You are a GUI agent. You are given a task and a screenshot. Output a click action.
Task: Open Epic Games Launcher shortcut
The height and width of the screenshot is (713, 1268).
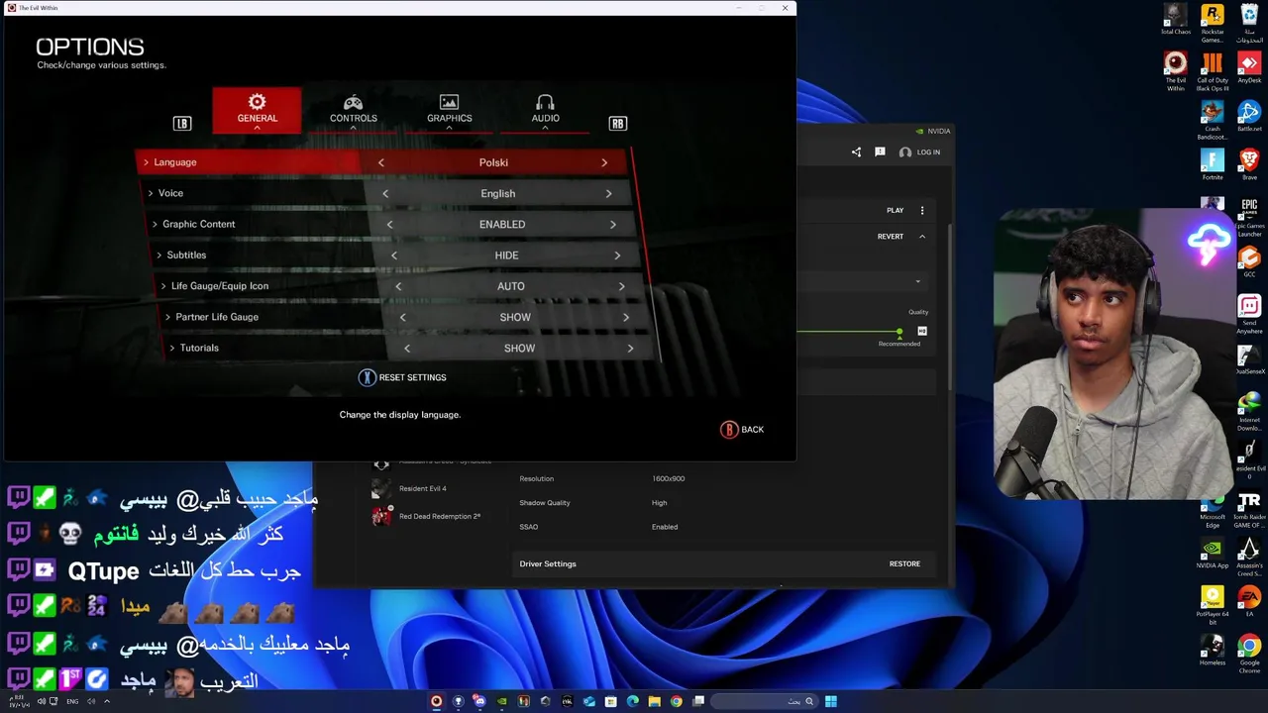pyautogui.click(x=1249, y=217)
